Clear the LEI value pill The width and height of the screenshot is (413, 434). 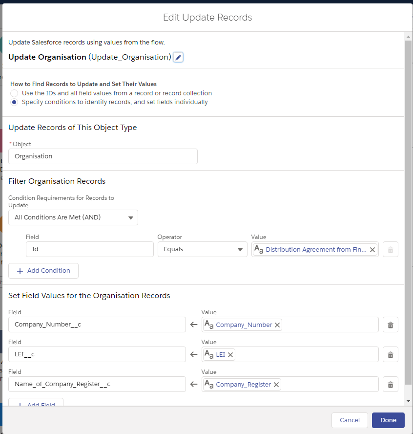(230, 355)
